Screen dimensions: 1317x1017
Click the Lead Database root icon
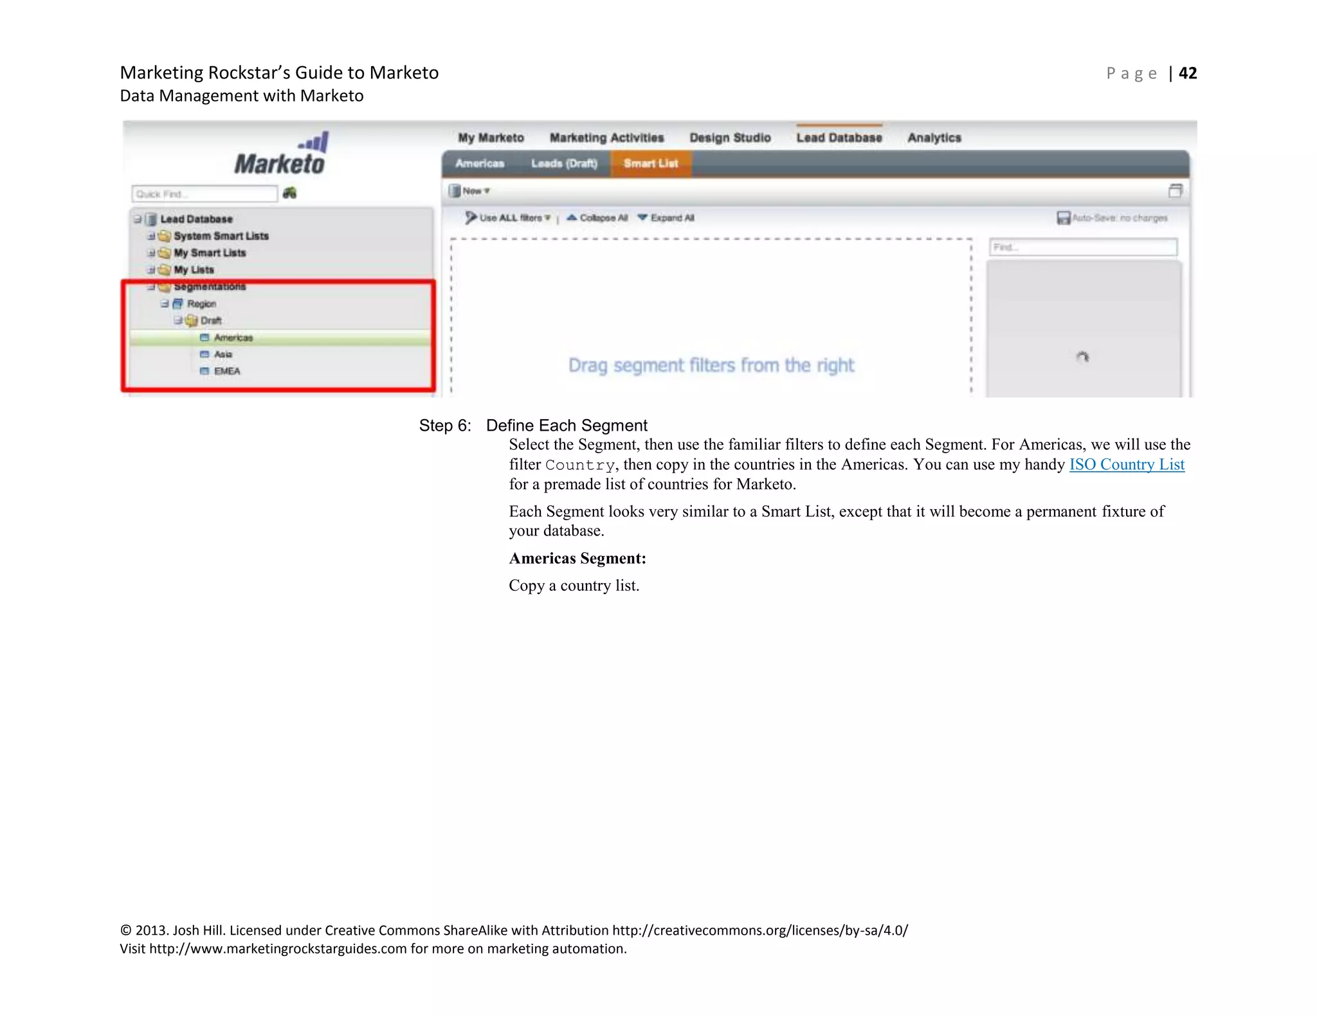[x=152, y=219]
